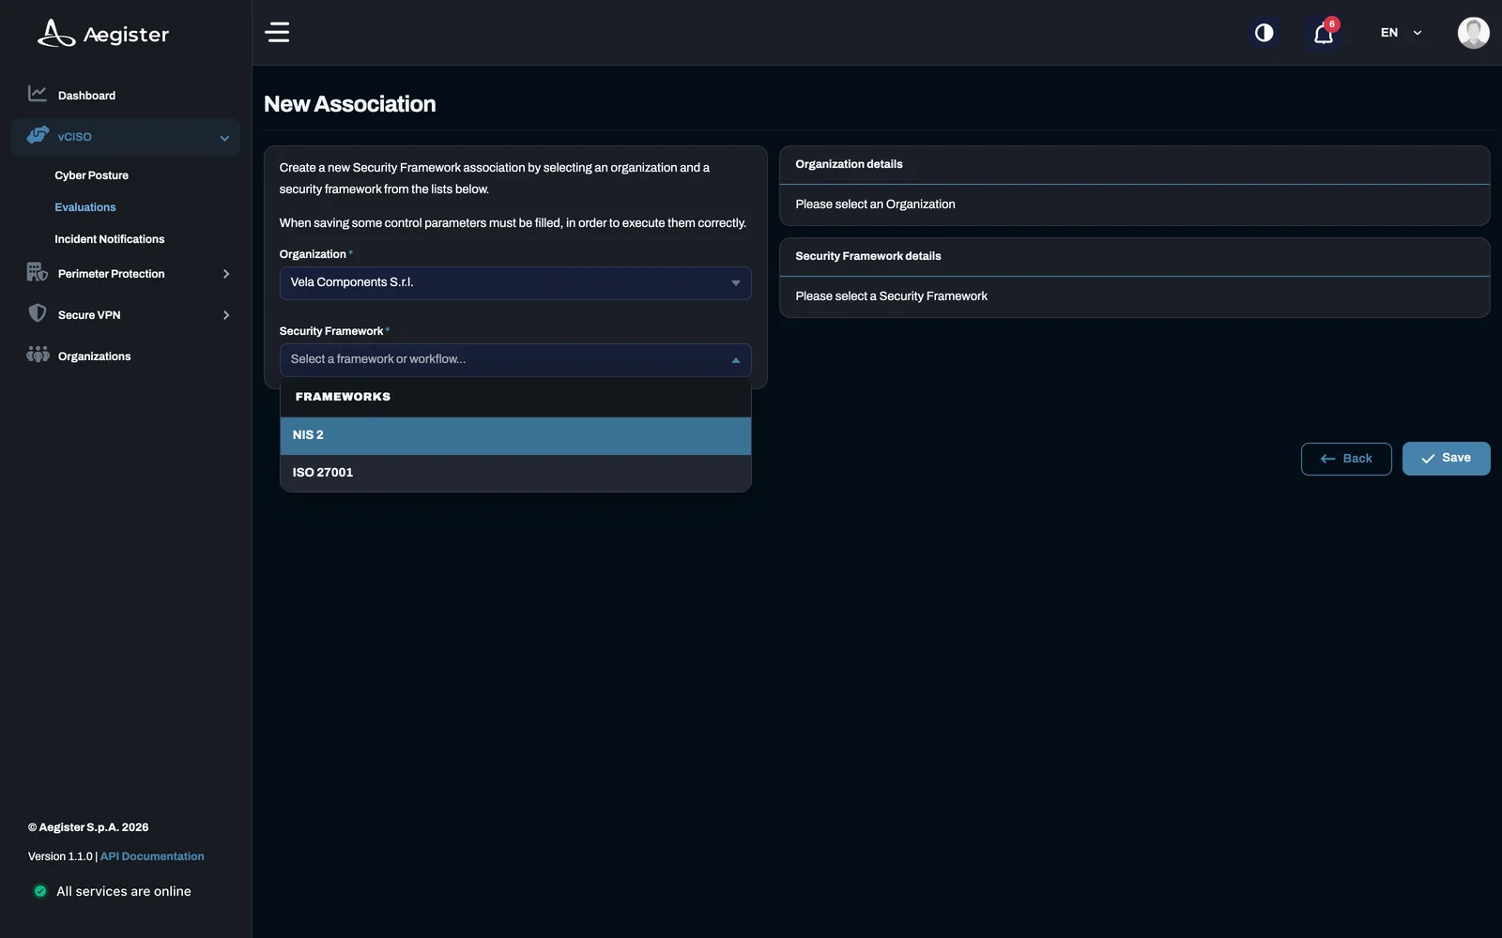This screenshot has width=1502, height=938.
Task: Expand Secure VPN chevron
Action: (225, 315)
